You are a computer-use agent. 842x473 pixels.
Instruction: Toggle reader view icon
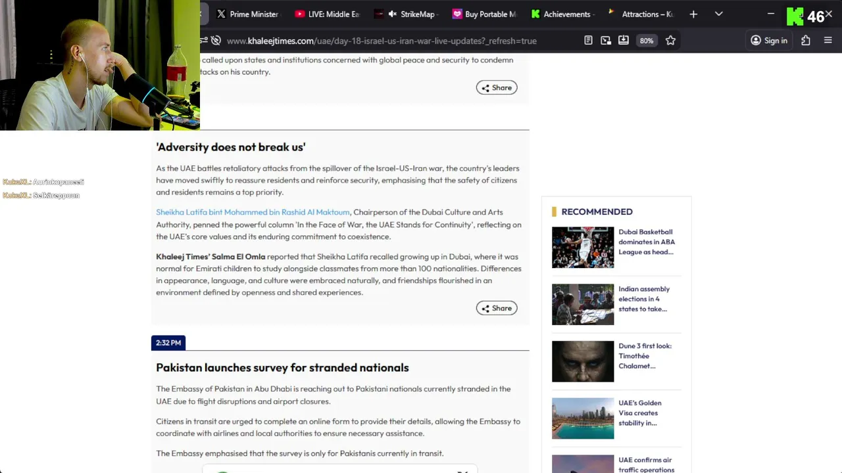pos(588,40)
